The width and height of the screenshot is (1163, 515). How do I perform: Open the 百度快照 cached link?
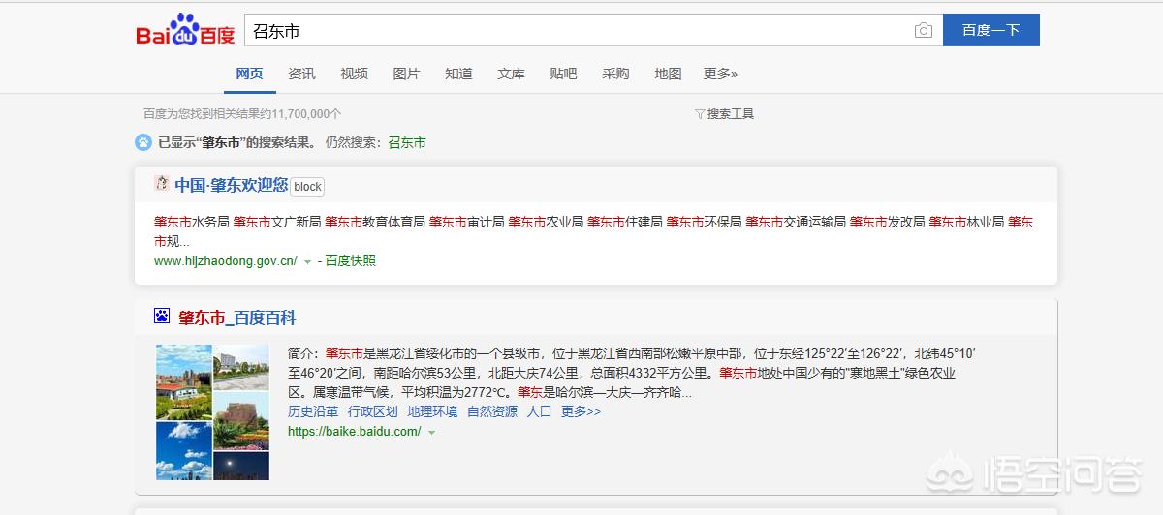coord(350,260)
